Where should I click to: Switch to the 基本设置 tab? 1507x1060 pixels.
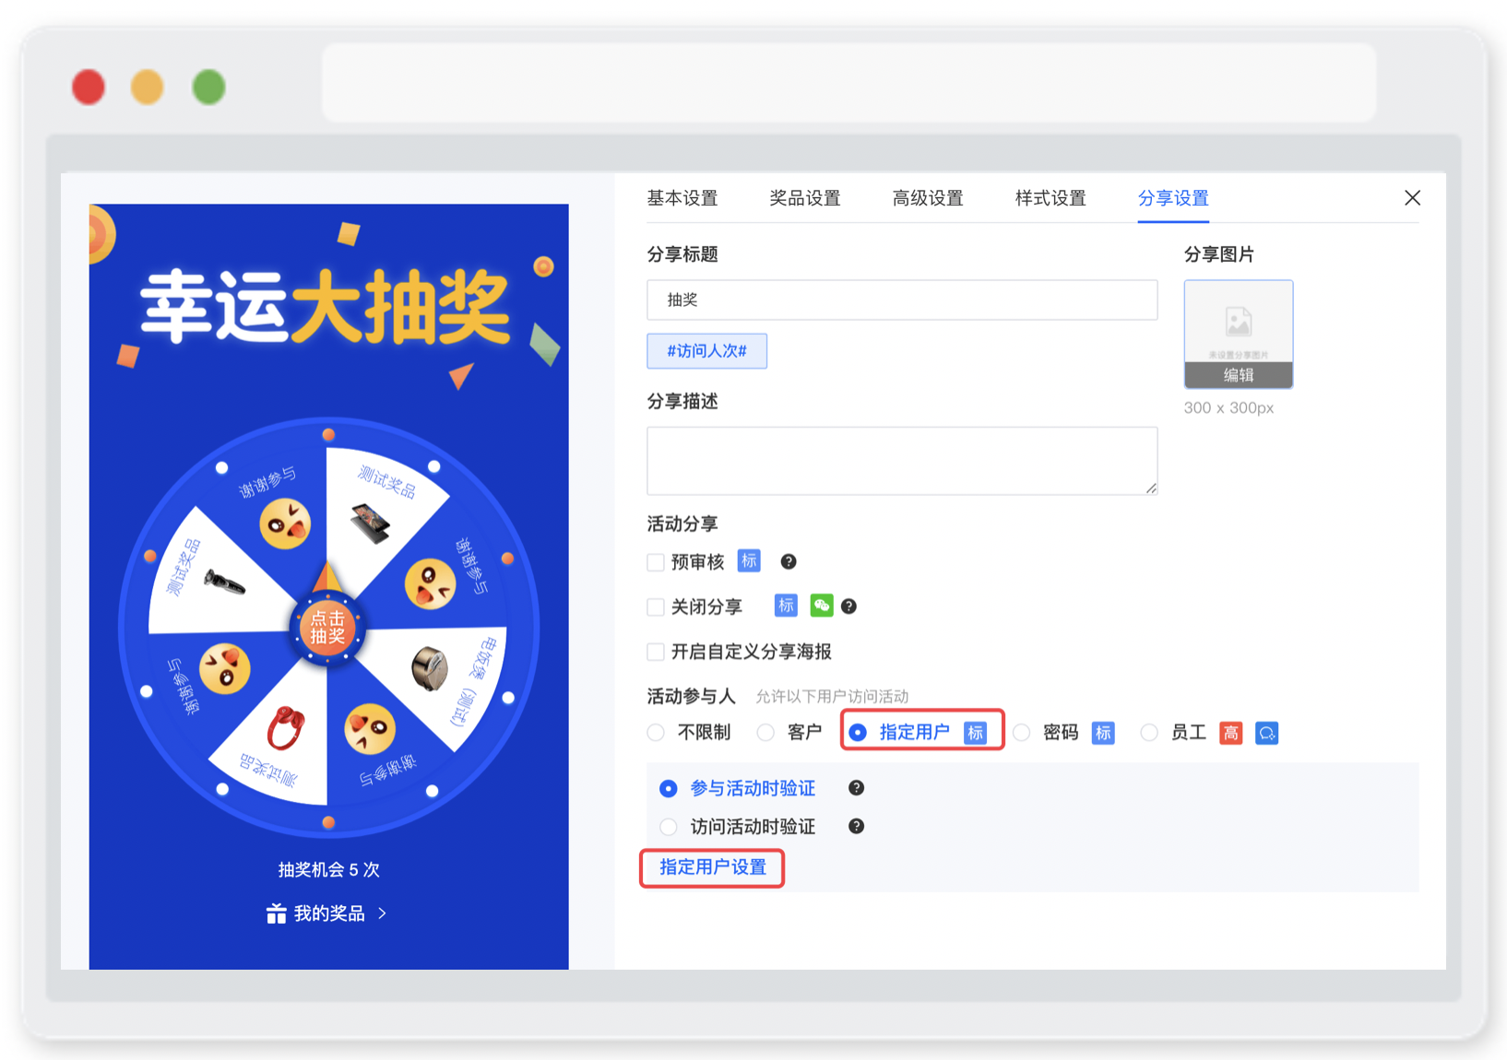coord(682,198)
